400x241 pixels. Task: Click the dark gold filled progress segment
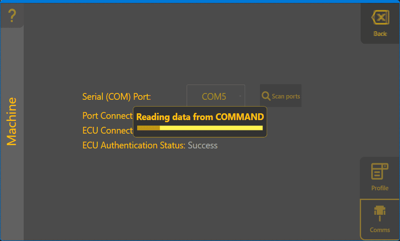tap(148, 128)
